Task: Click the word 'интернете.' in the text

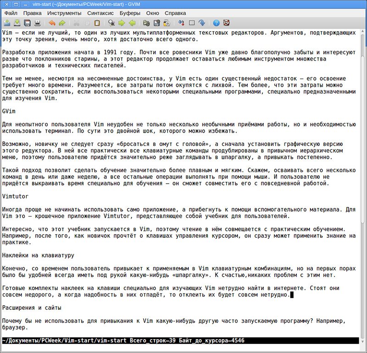Action: (290, 288)
